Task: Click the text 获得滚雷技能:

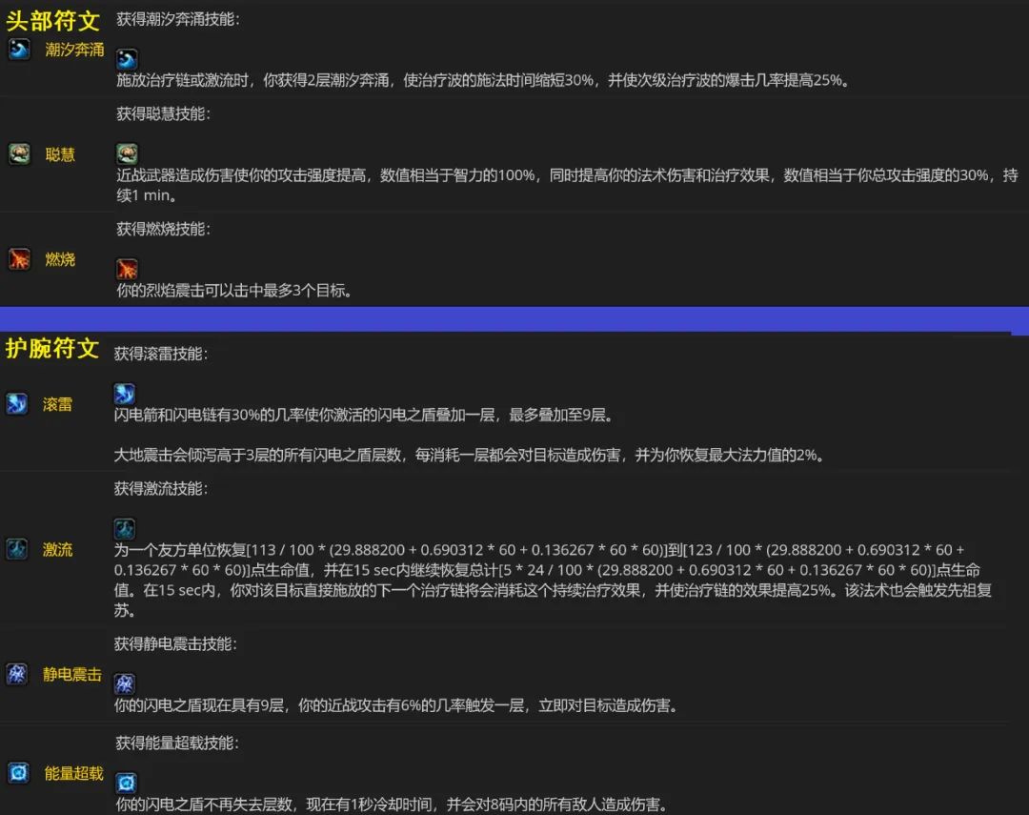Action: [x=161, y=354]
